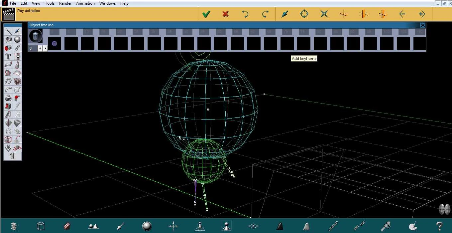Select the text T tool

click(x=8, y=56)
